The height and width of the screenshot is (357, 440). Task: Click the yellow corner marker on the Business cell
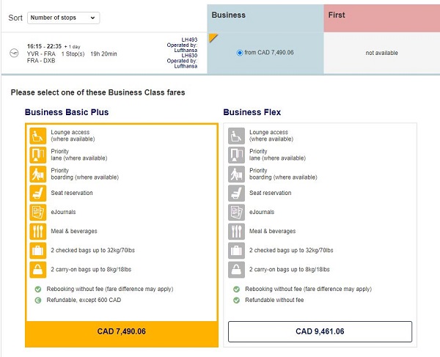click(213, 37)
